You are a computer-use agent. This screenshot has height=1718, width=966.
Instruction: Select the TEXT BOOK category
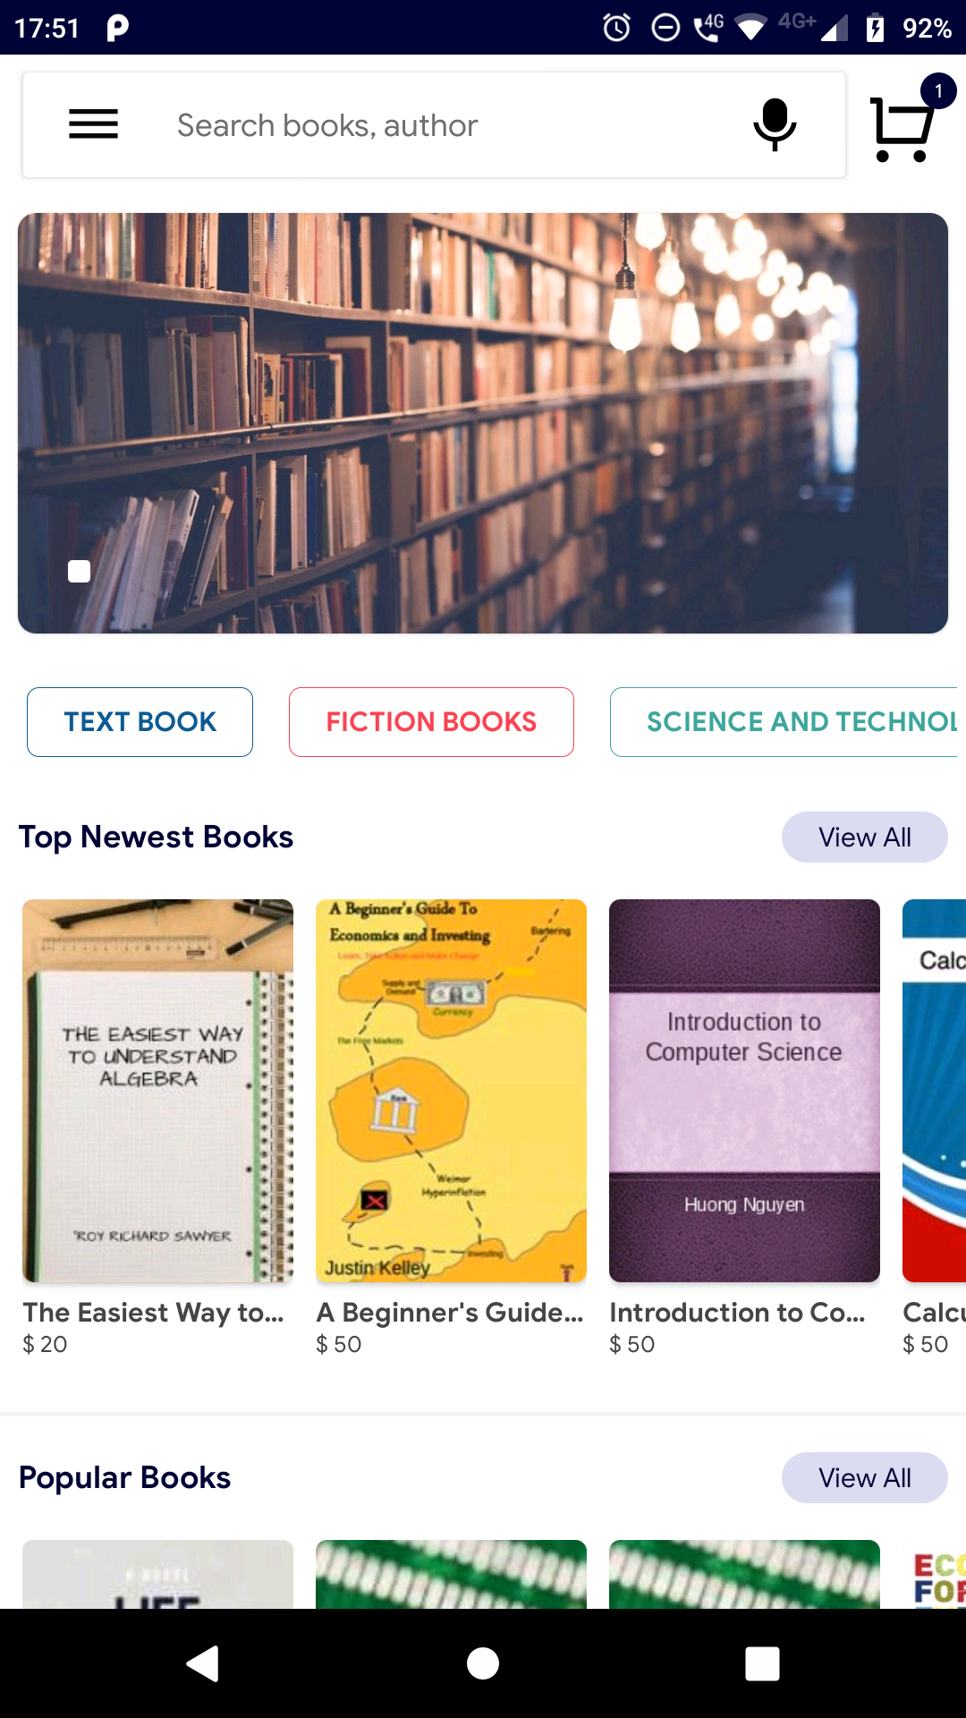140,722
